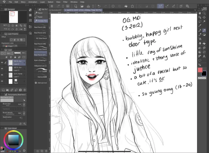Open the File menu
209x153 pixels.
point(10,2)
